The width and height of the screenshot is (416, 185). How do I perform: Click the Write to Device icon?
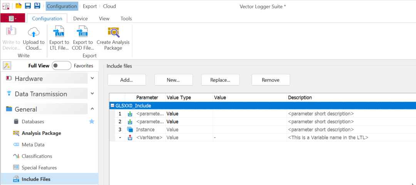(12, 32)
